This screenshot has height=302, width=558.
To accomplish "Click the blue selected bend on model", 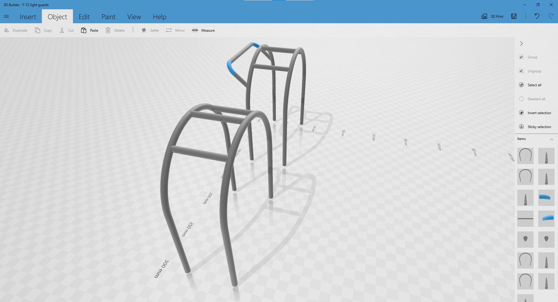I will (231, 67).
